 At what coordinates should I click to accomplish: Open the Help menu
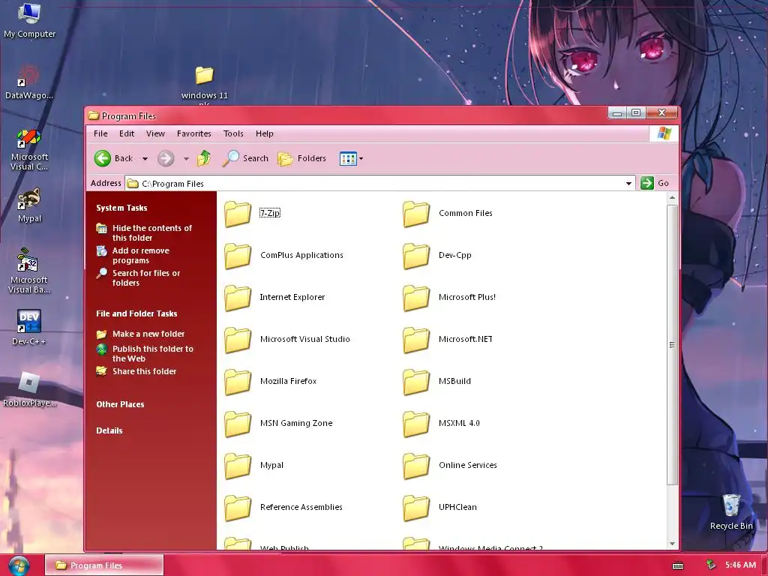tap(265, 133)
